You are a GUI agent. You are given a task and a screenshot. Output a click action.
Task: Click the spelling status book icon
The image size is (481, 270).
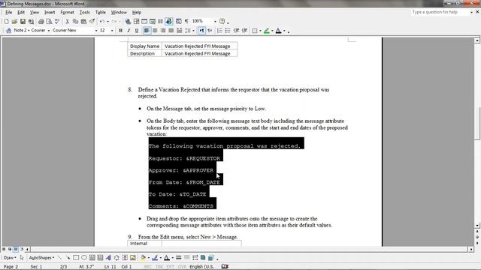tap(225, 267)
